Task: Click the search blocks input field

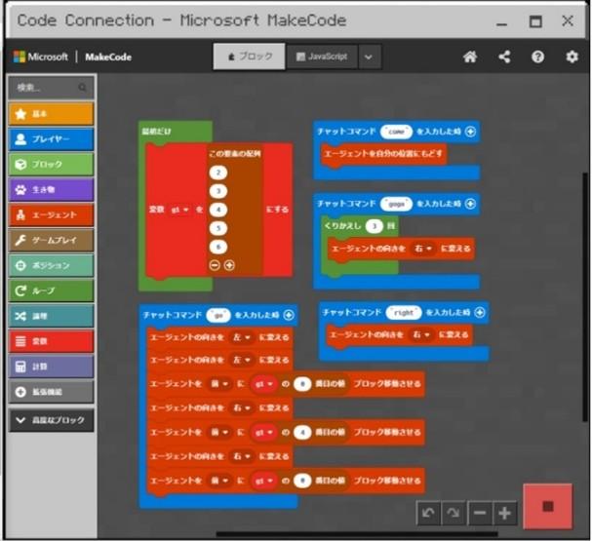Action: coord(51,88)
